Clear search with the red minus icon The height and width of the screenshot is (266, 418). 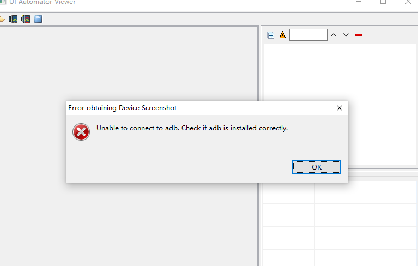click(x=359, y=35)
